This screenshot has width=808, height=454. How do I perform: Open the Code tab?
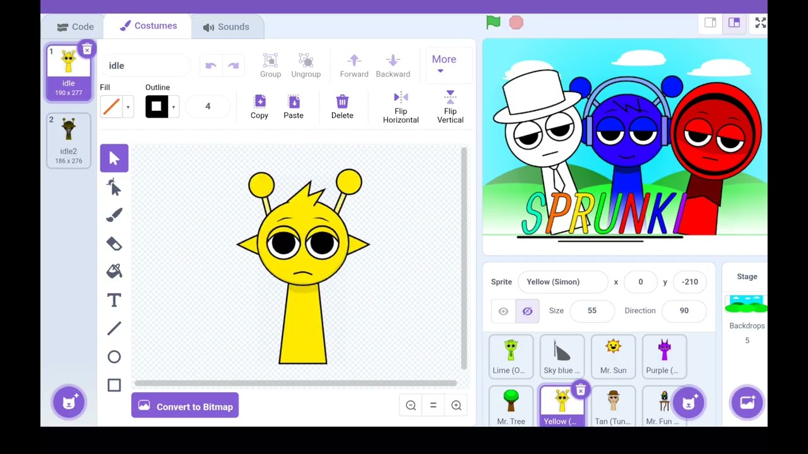75,26
